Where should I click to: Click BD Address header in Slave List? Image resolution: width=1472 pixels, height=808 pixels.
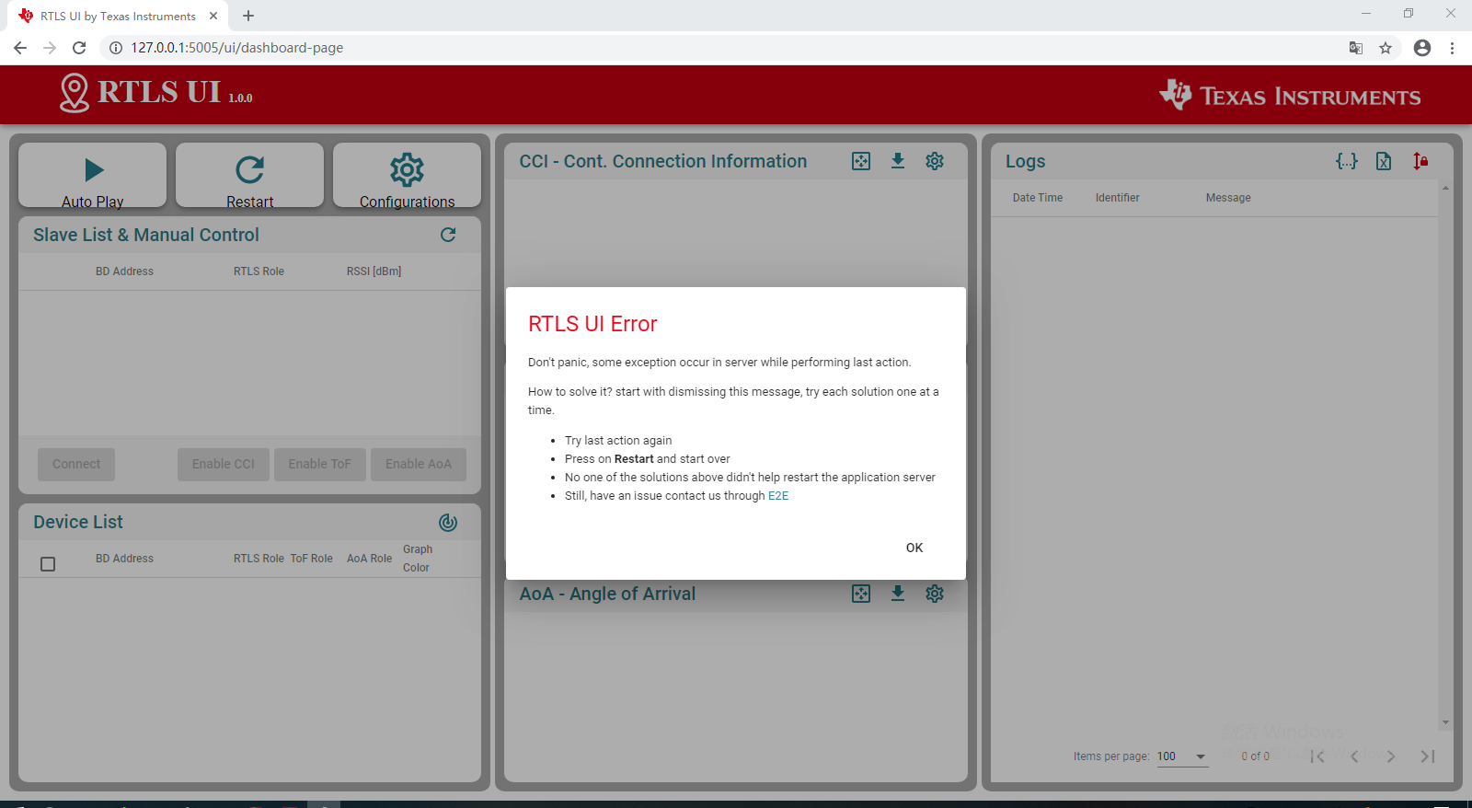tap(124, 271)
